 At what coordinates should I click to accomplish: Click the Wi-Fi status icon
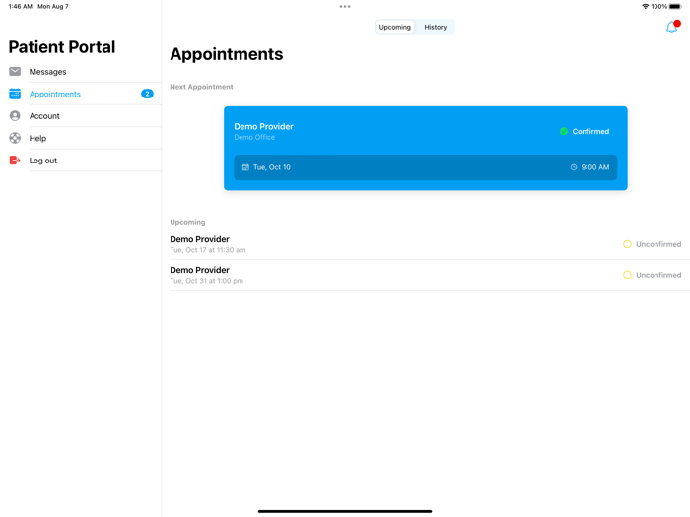pyautogui.click(x=645, y=7)
